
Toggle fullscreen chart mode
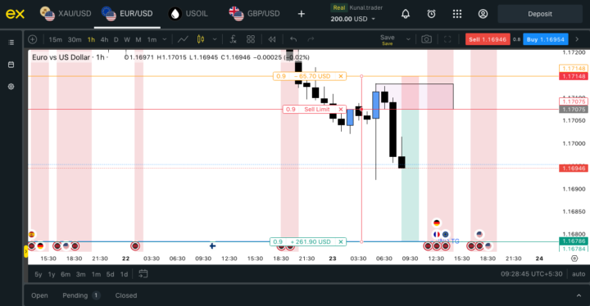pos(447,39)
